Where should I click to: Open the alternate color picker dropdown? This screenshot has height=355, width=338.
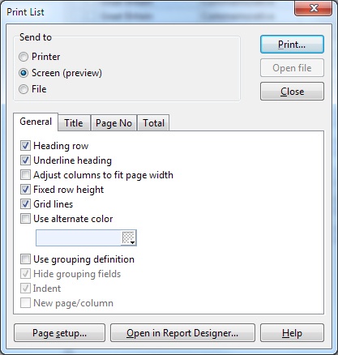(129, 238)
